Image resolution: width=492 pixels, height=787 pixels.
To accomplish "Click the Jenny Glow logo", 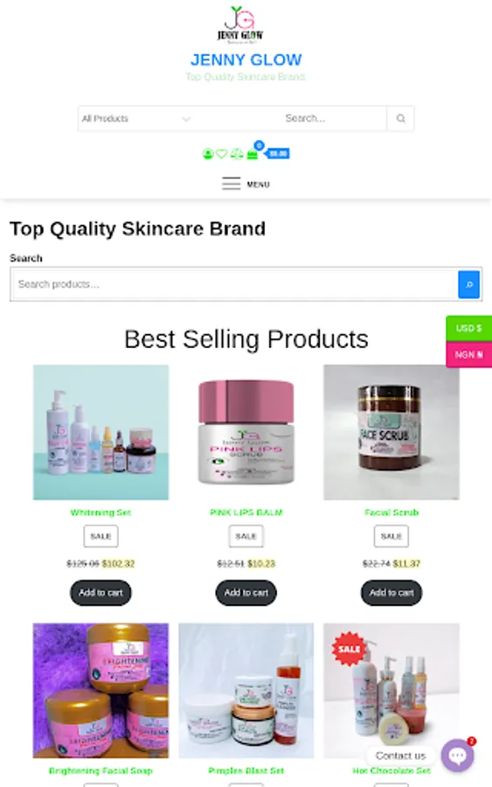I will coord(240,24).
